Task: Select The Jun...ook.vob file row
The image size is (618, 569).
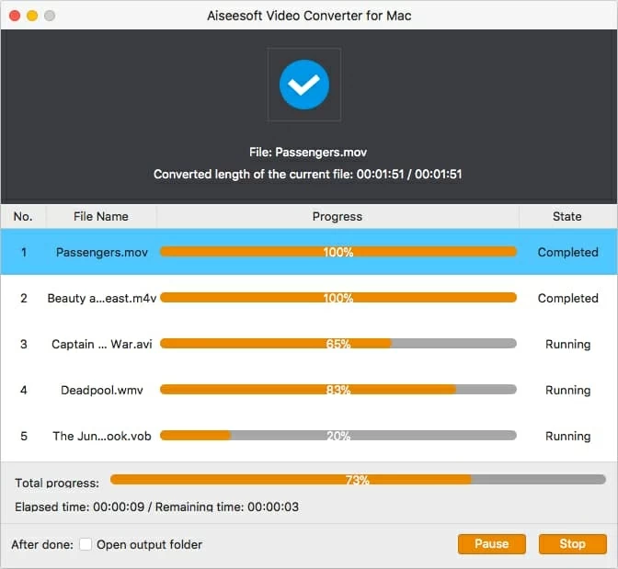Action: [x=101, y=436]
